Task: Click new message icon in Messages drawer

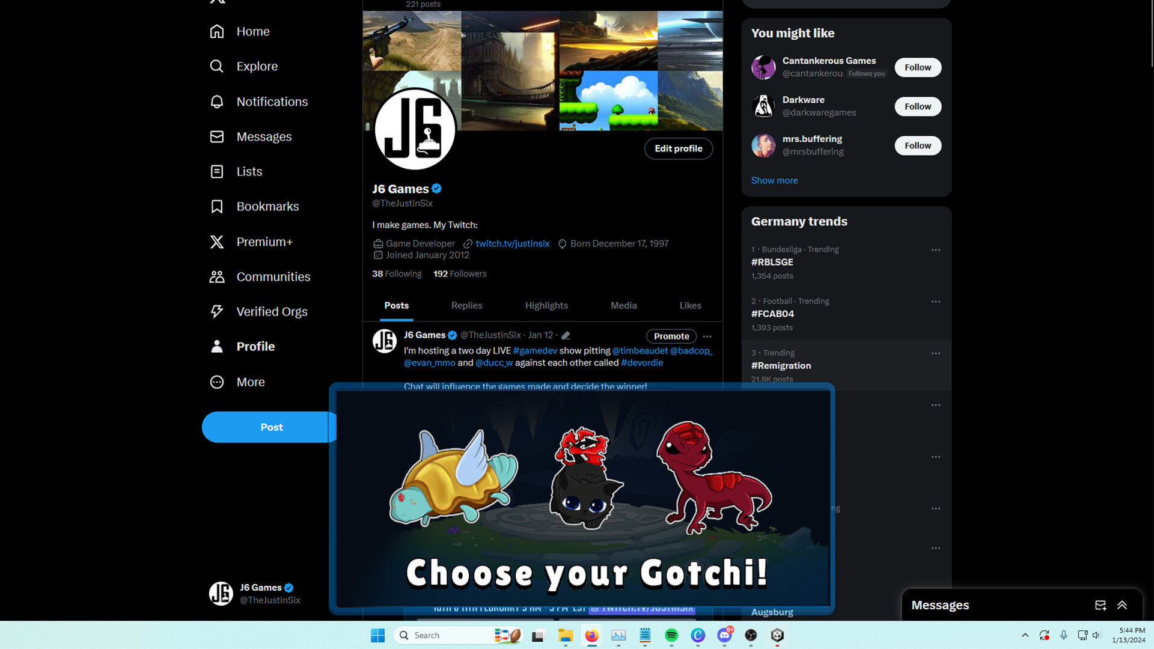Action: [x=1100, y=605]
